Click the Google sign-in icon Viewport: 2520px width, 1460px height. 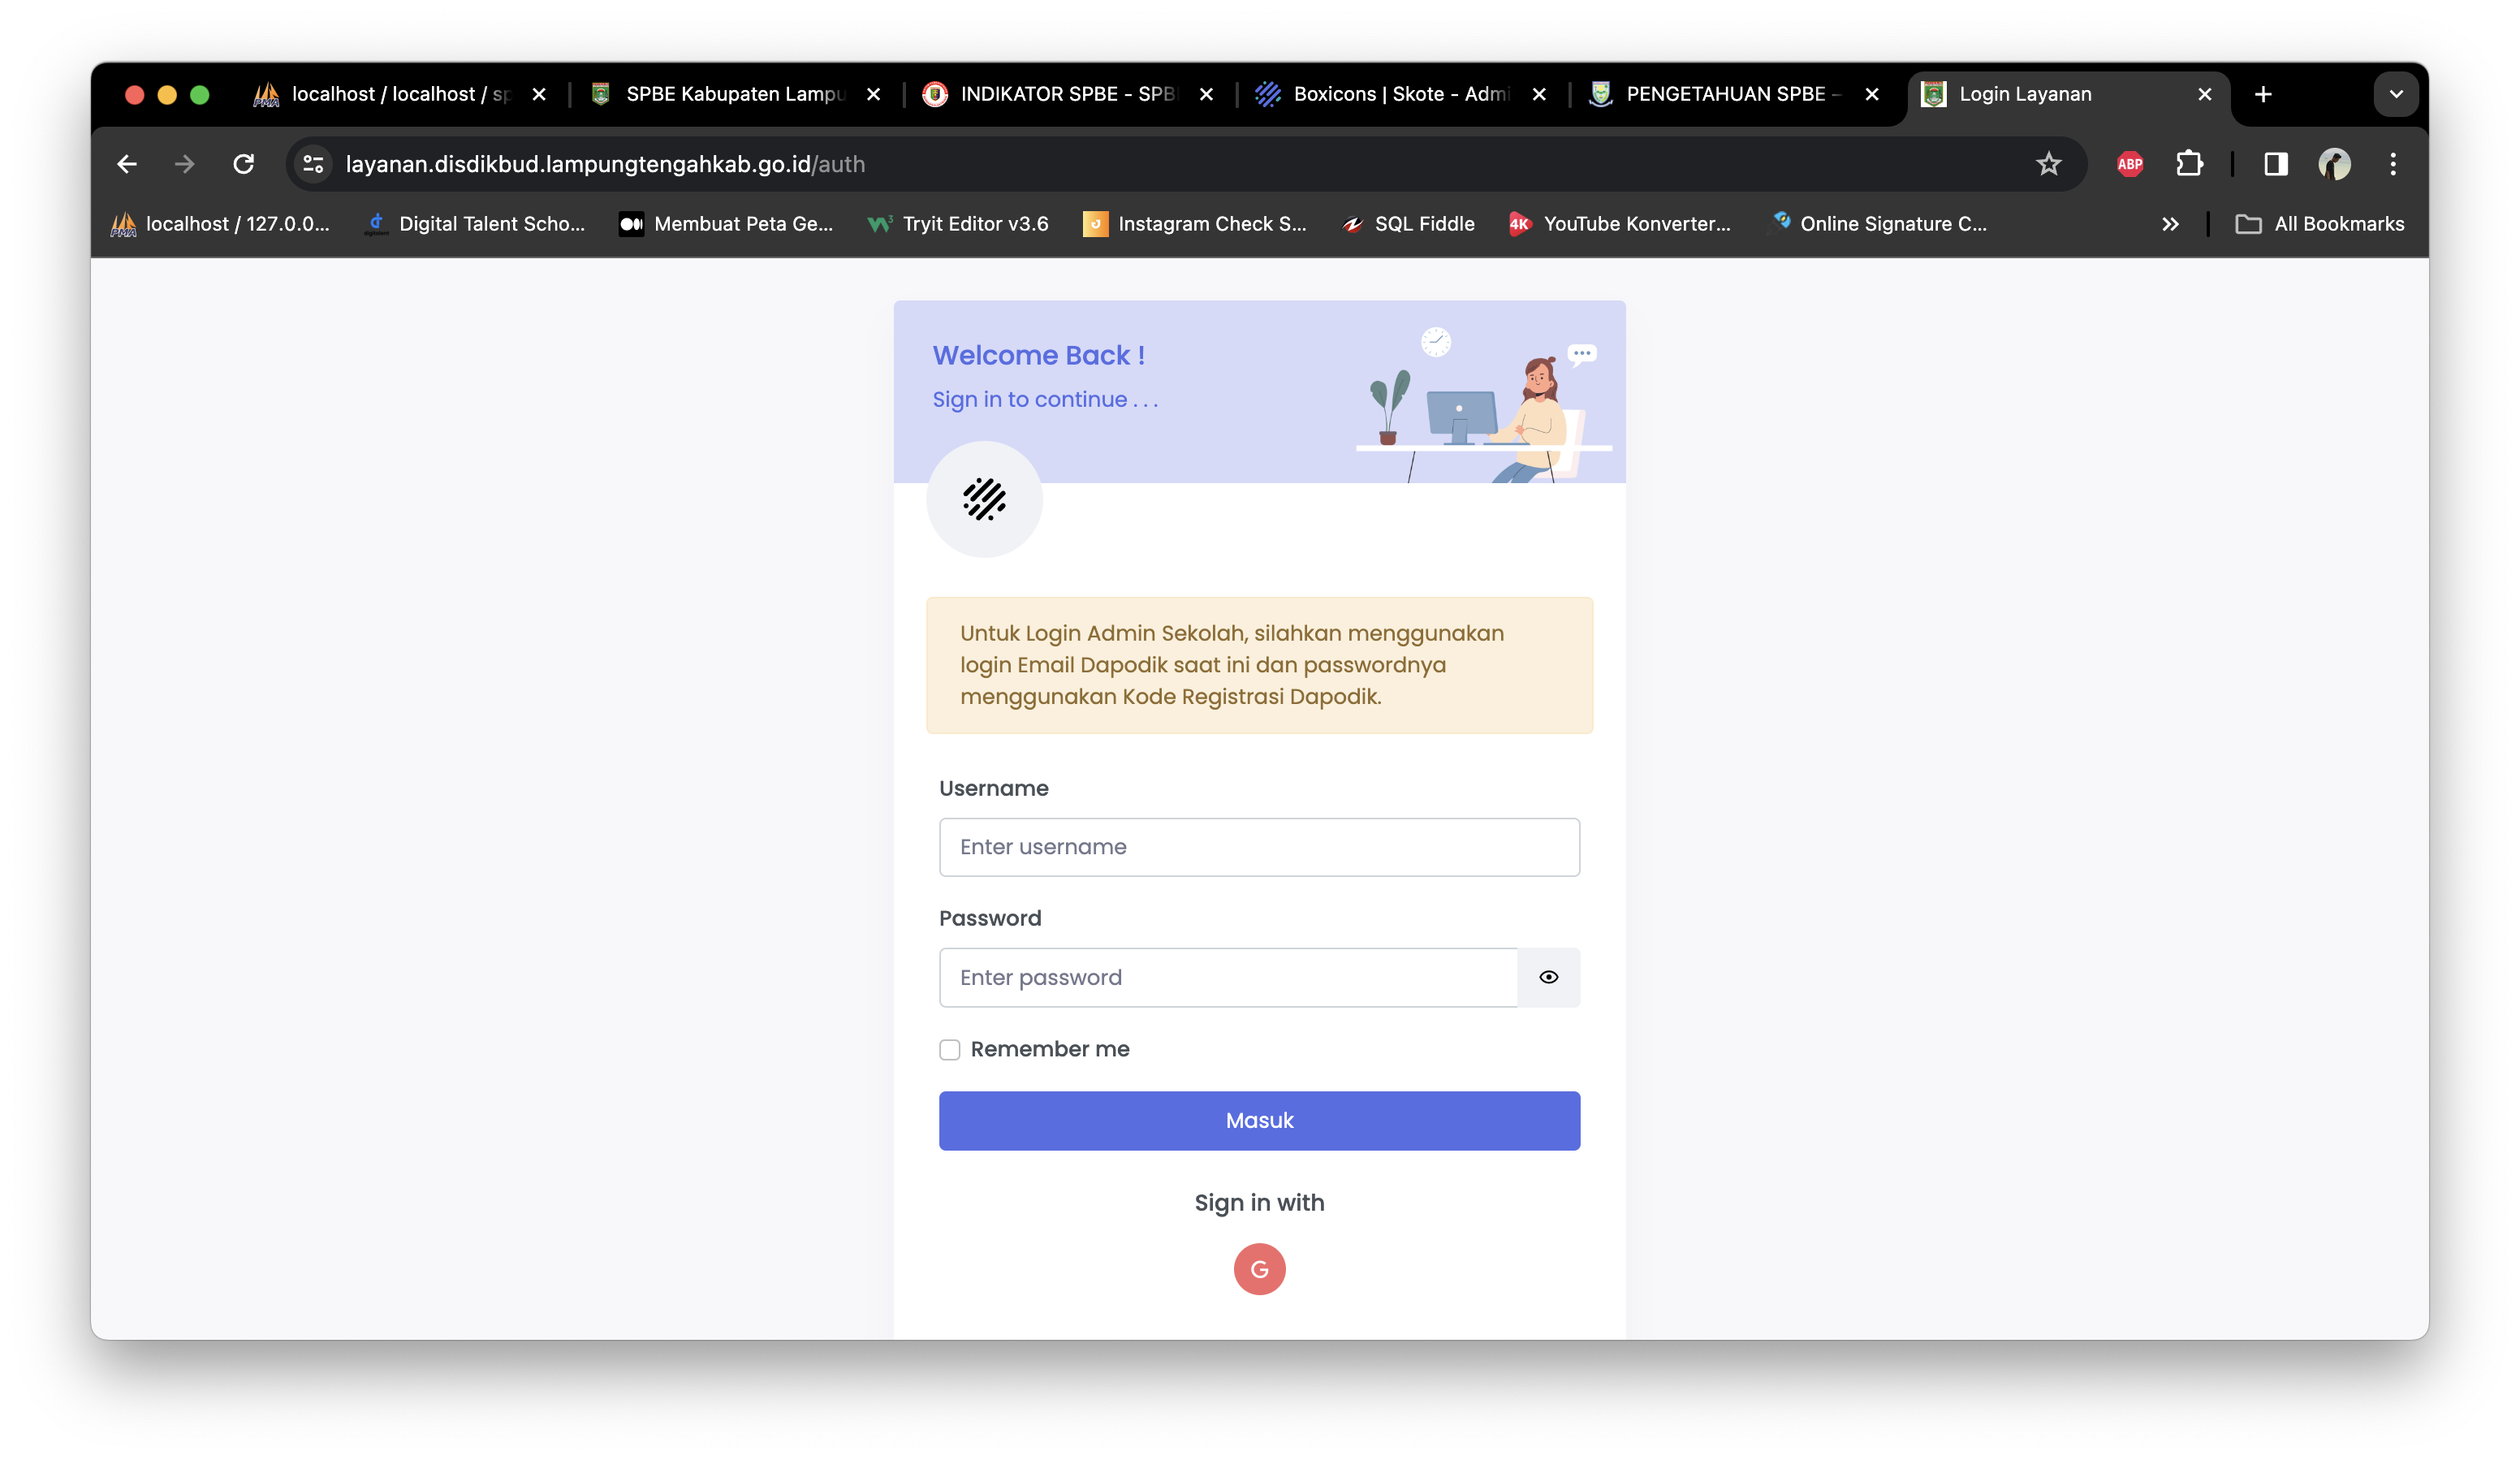[1259, 1268]
